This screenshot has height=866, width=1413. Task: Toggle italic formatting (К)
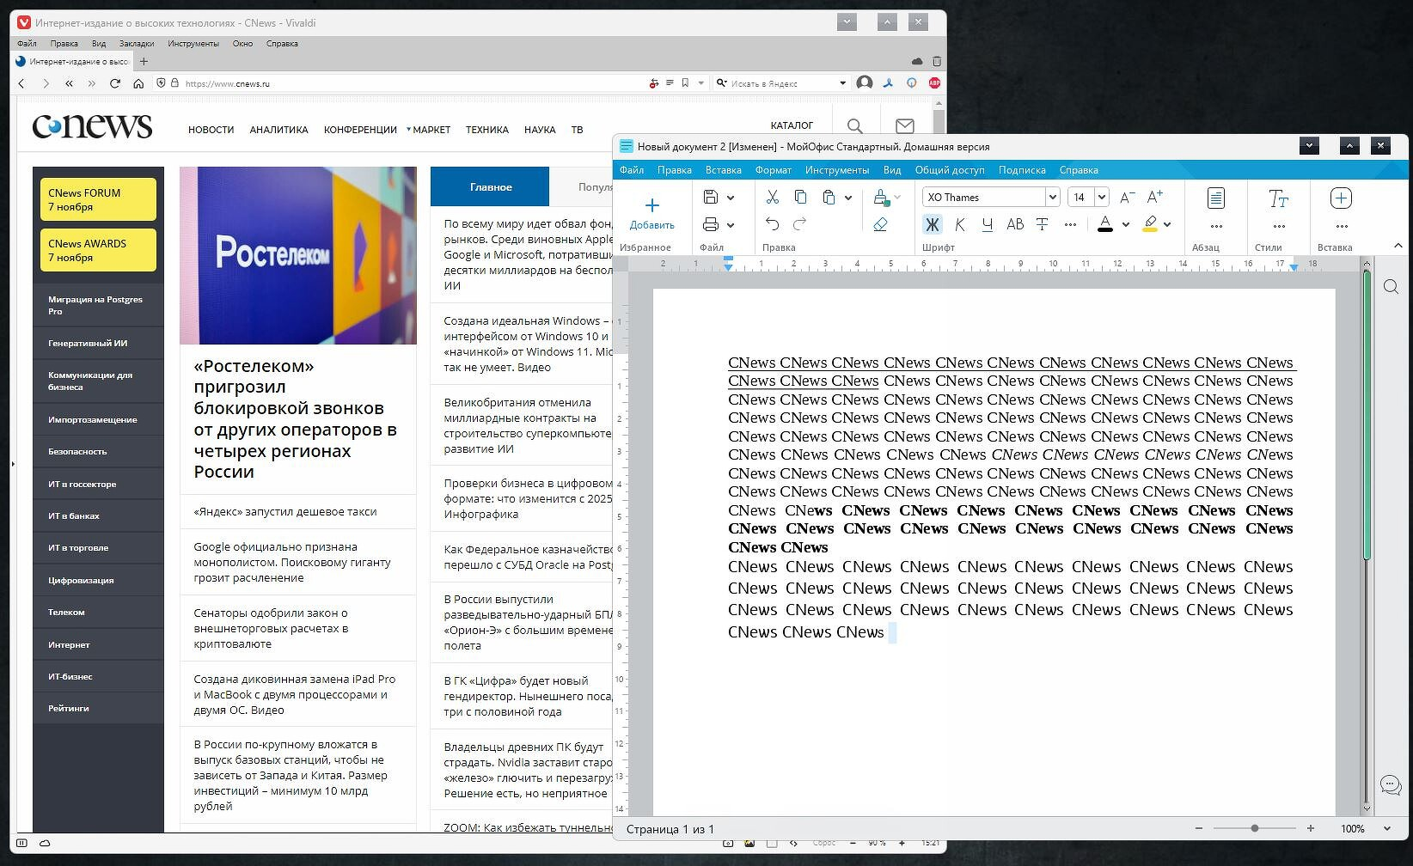pyautogui.click(x=960, y=224)
